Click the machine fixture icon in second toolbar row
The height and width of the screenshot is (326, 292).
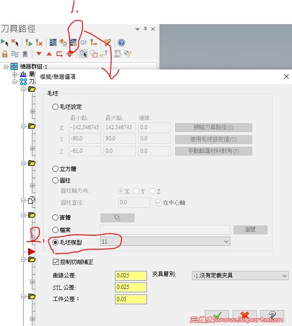click(x=118, y=54)
